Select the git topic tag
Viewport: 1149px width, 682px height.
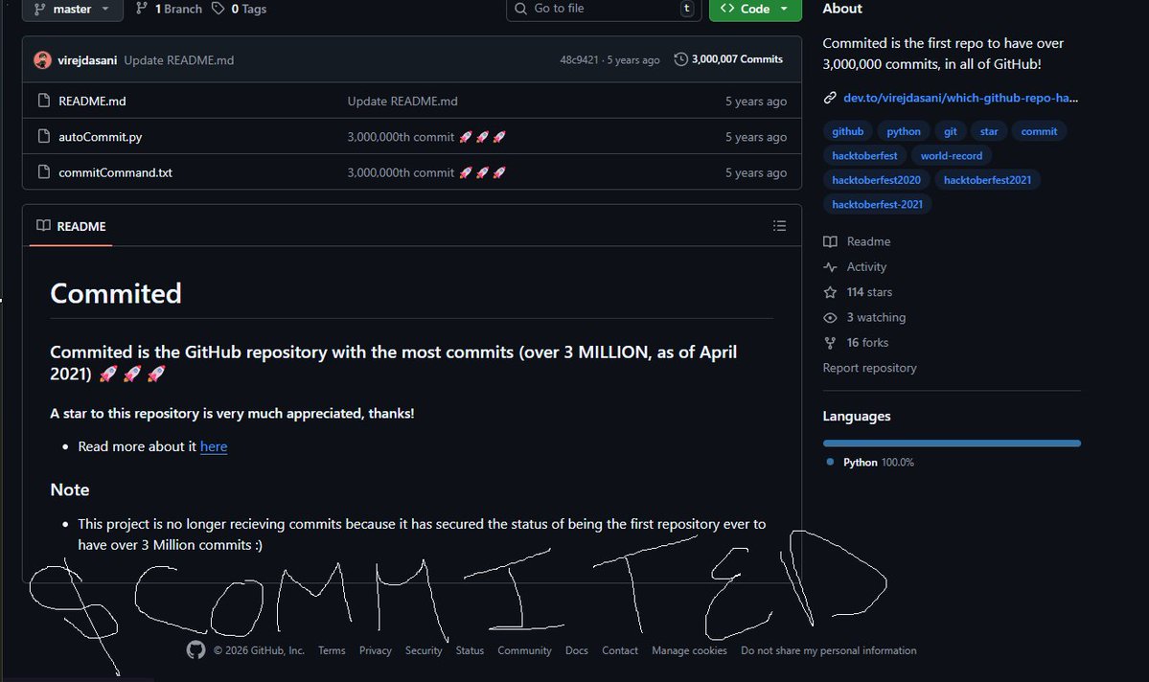pyautogui.click(x=951, y=131)
